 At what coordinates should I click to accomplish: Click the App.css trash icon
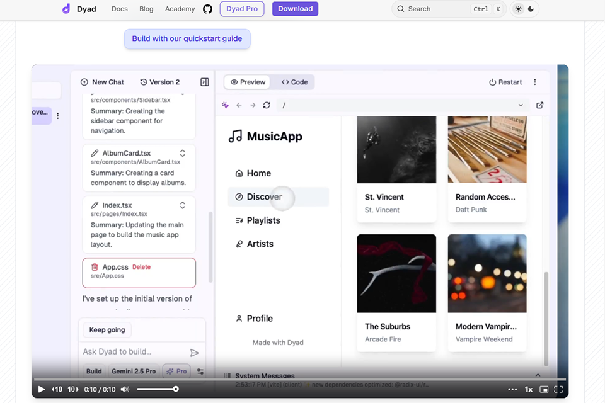coord(95,267)
